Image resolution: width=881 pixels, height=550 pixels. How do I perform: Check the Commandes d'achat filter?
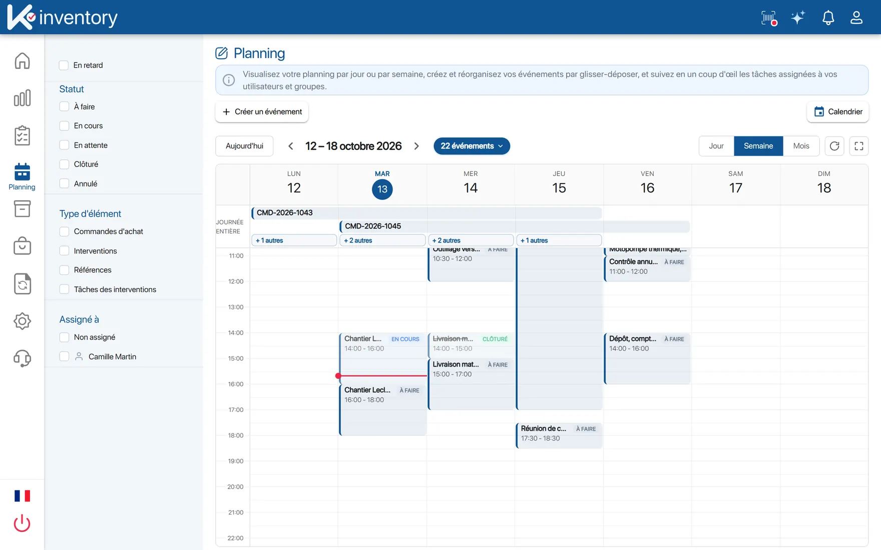tap(64, 231)
